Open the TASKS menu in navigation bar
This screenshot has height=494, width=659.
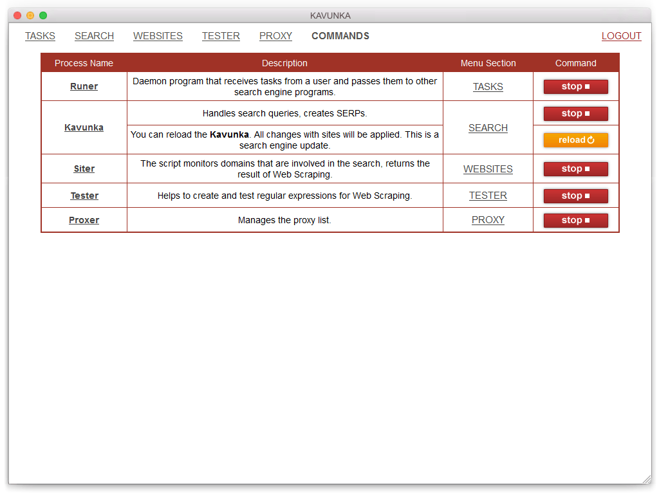click(40, 36)
